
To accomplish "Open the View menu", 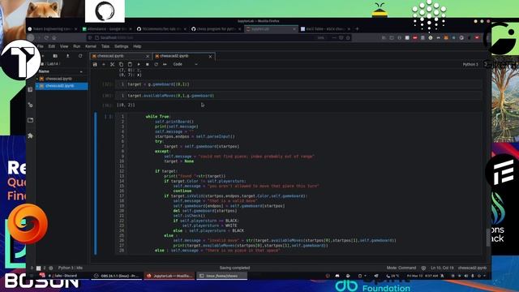I will [64, 46].
